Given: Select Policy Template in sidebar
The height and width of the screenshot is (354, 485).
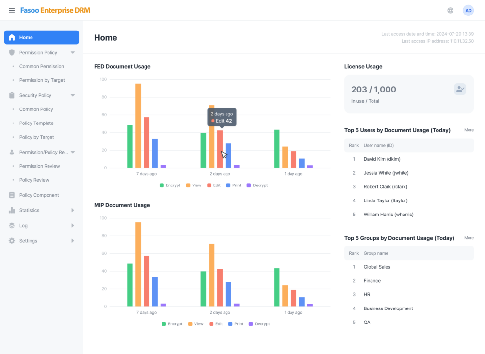Looking at the screenshot, I should [36, 123].
